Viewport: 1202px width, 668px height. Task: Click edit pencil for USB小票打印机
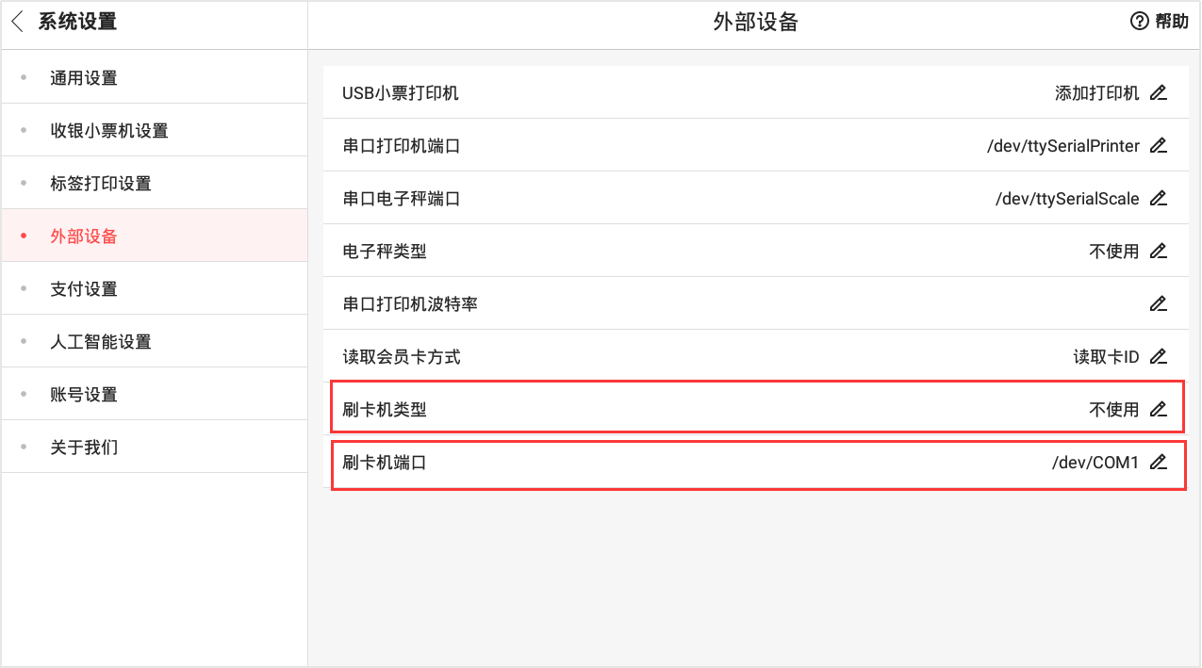tap(1159, 93)
